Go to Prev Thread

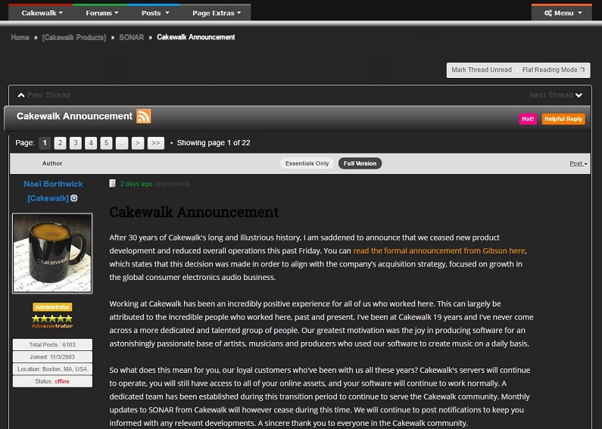44,95
